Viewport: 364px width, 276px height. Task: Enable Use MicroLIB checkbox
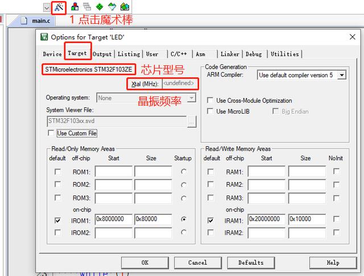[x=210, y=111]
